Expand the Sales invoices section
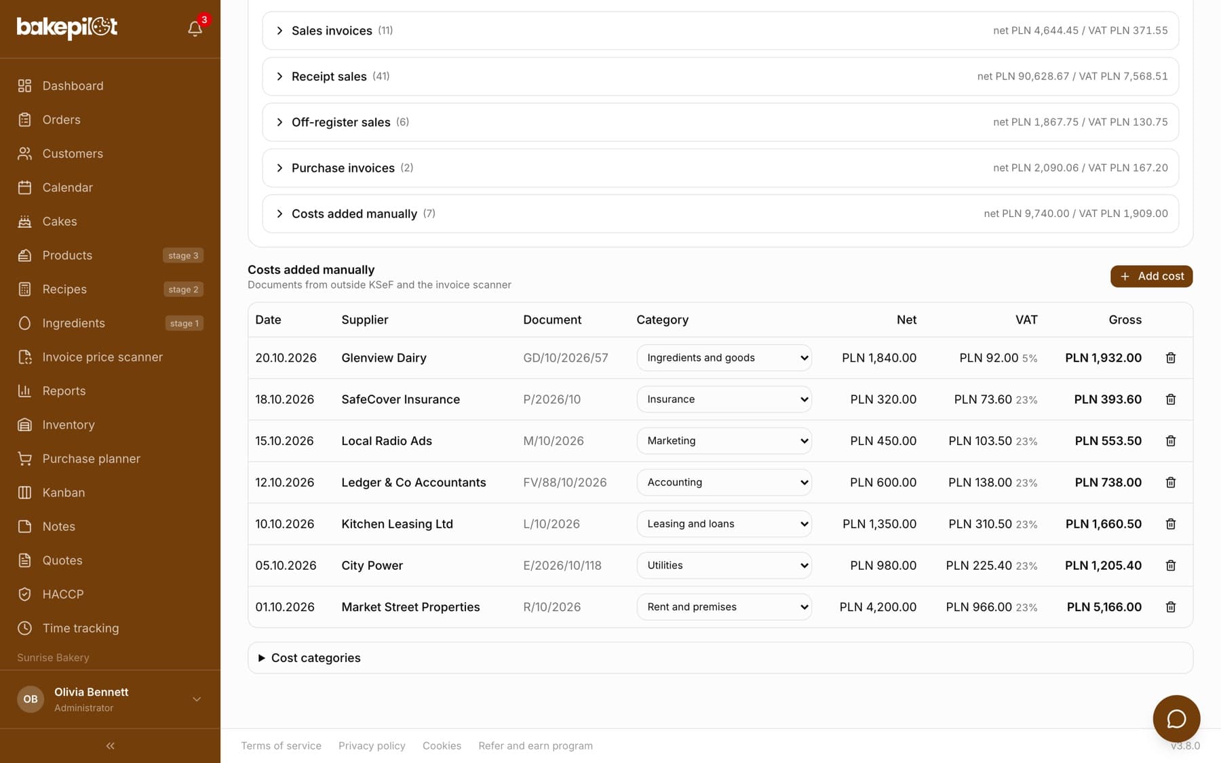1221x763 pixels. [720, 31]
